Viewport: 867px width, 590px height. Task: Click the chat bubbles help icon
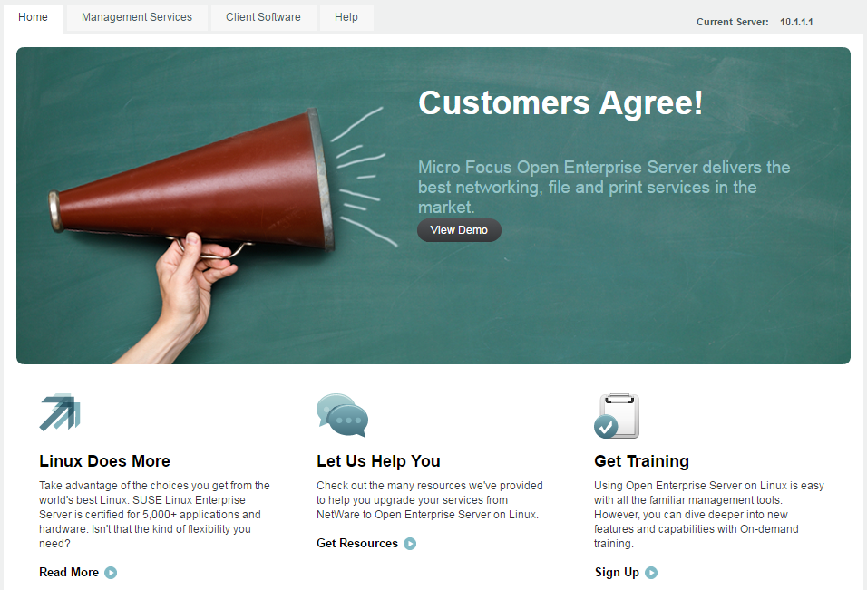[x=342, y=415]
